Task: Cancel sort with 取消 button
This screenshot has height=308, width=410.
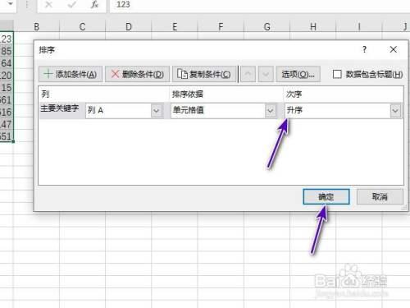Action: (380, 196)
